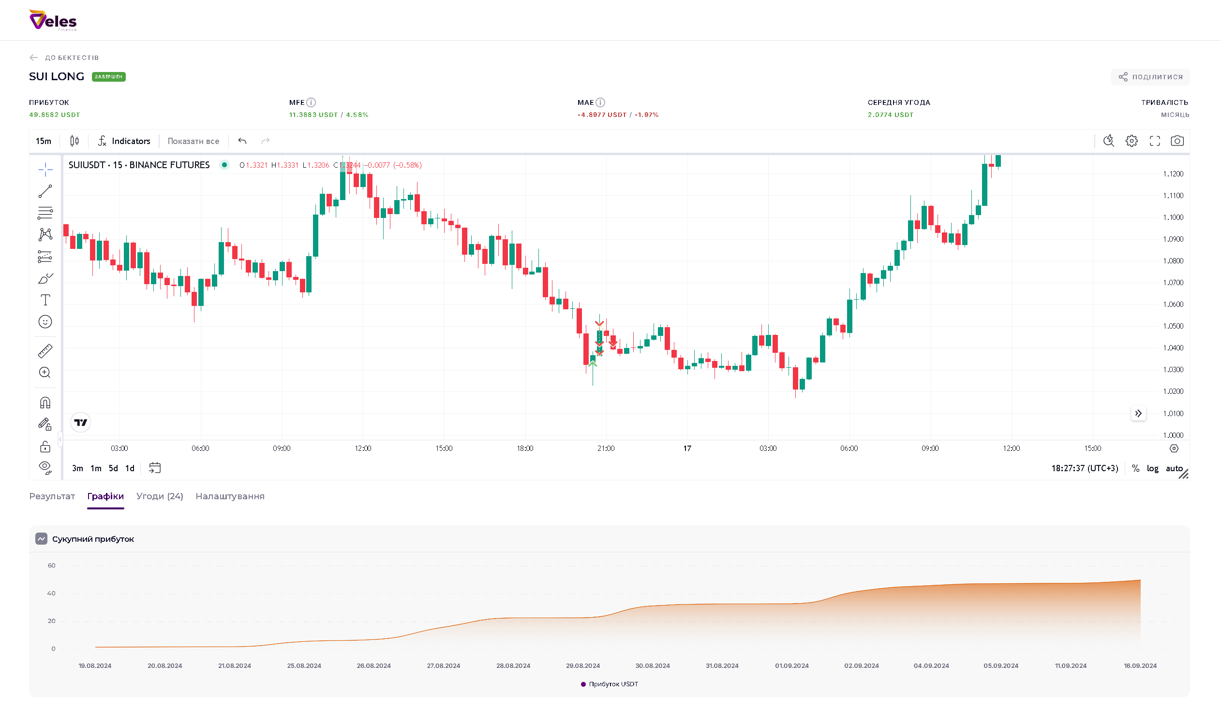Viewport: 1221px width, 708px height.
Task: Open the Налаштування tab
Action: [230, 496]
